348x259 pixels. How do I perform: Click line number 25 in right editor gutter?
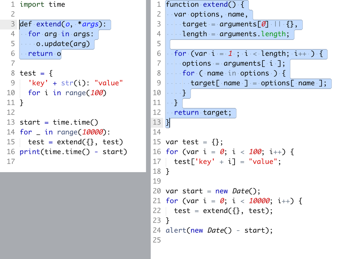tap(157, 240)
